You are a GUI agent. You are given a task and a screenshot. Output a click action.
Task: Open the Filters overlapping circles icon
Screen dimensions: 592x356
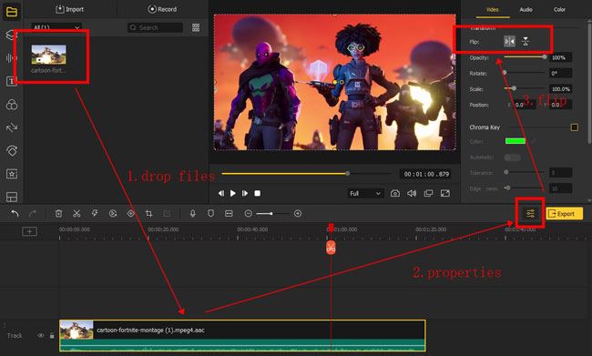coord(11,105)
